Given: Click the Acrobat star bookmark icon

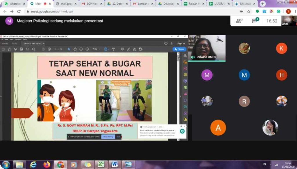Looking at the screenshot, I should [x=9, y=49].
